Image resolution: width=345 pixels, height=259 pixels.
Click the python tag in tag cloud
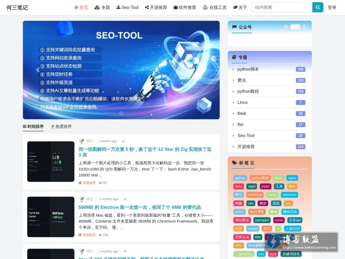(x=240, y=178)
